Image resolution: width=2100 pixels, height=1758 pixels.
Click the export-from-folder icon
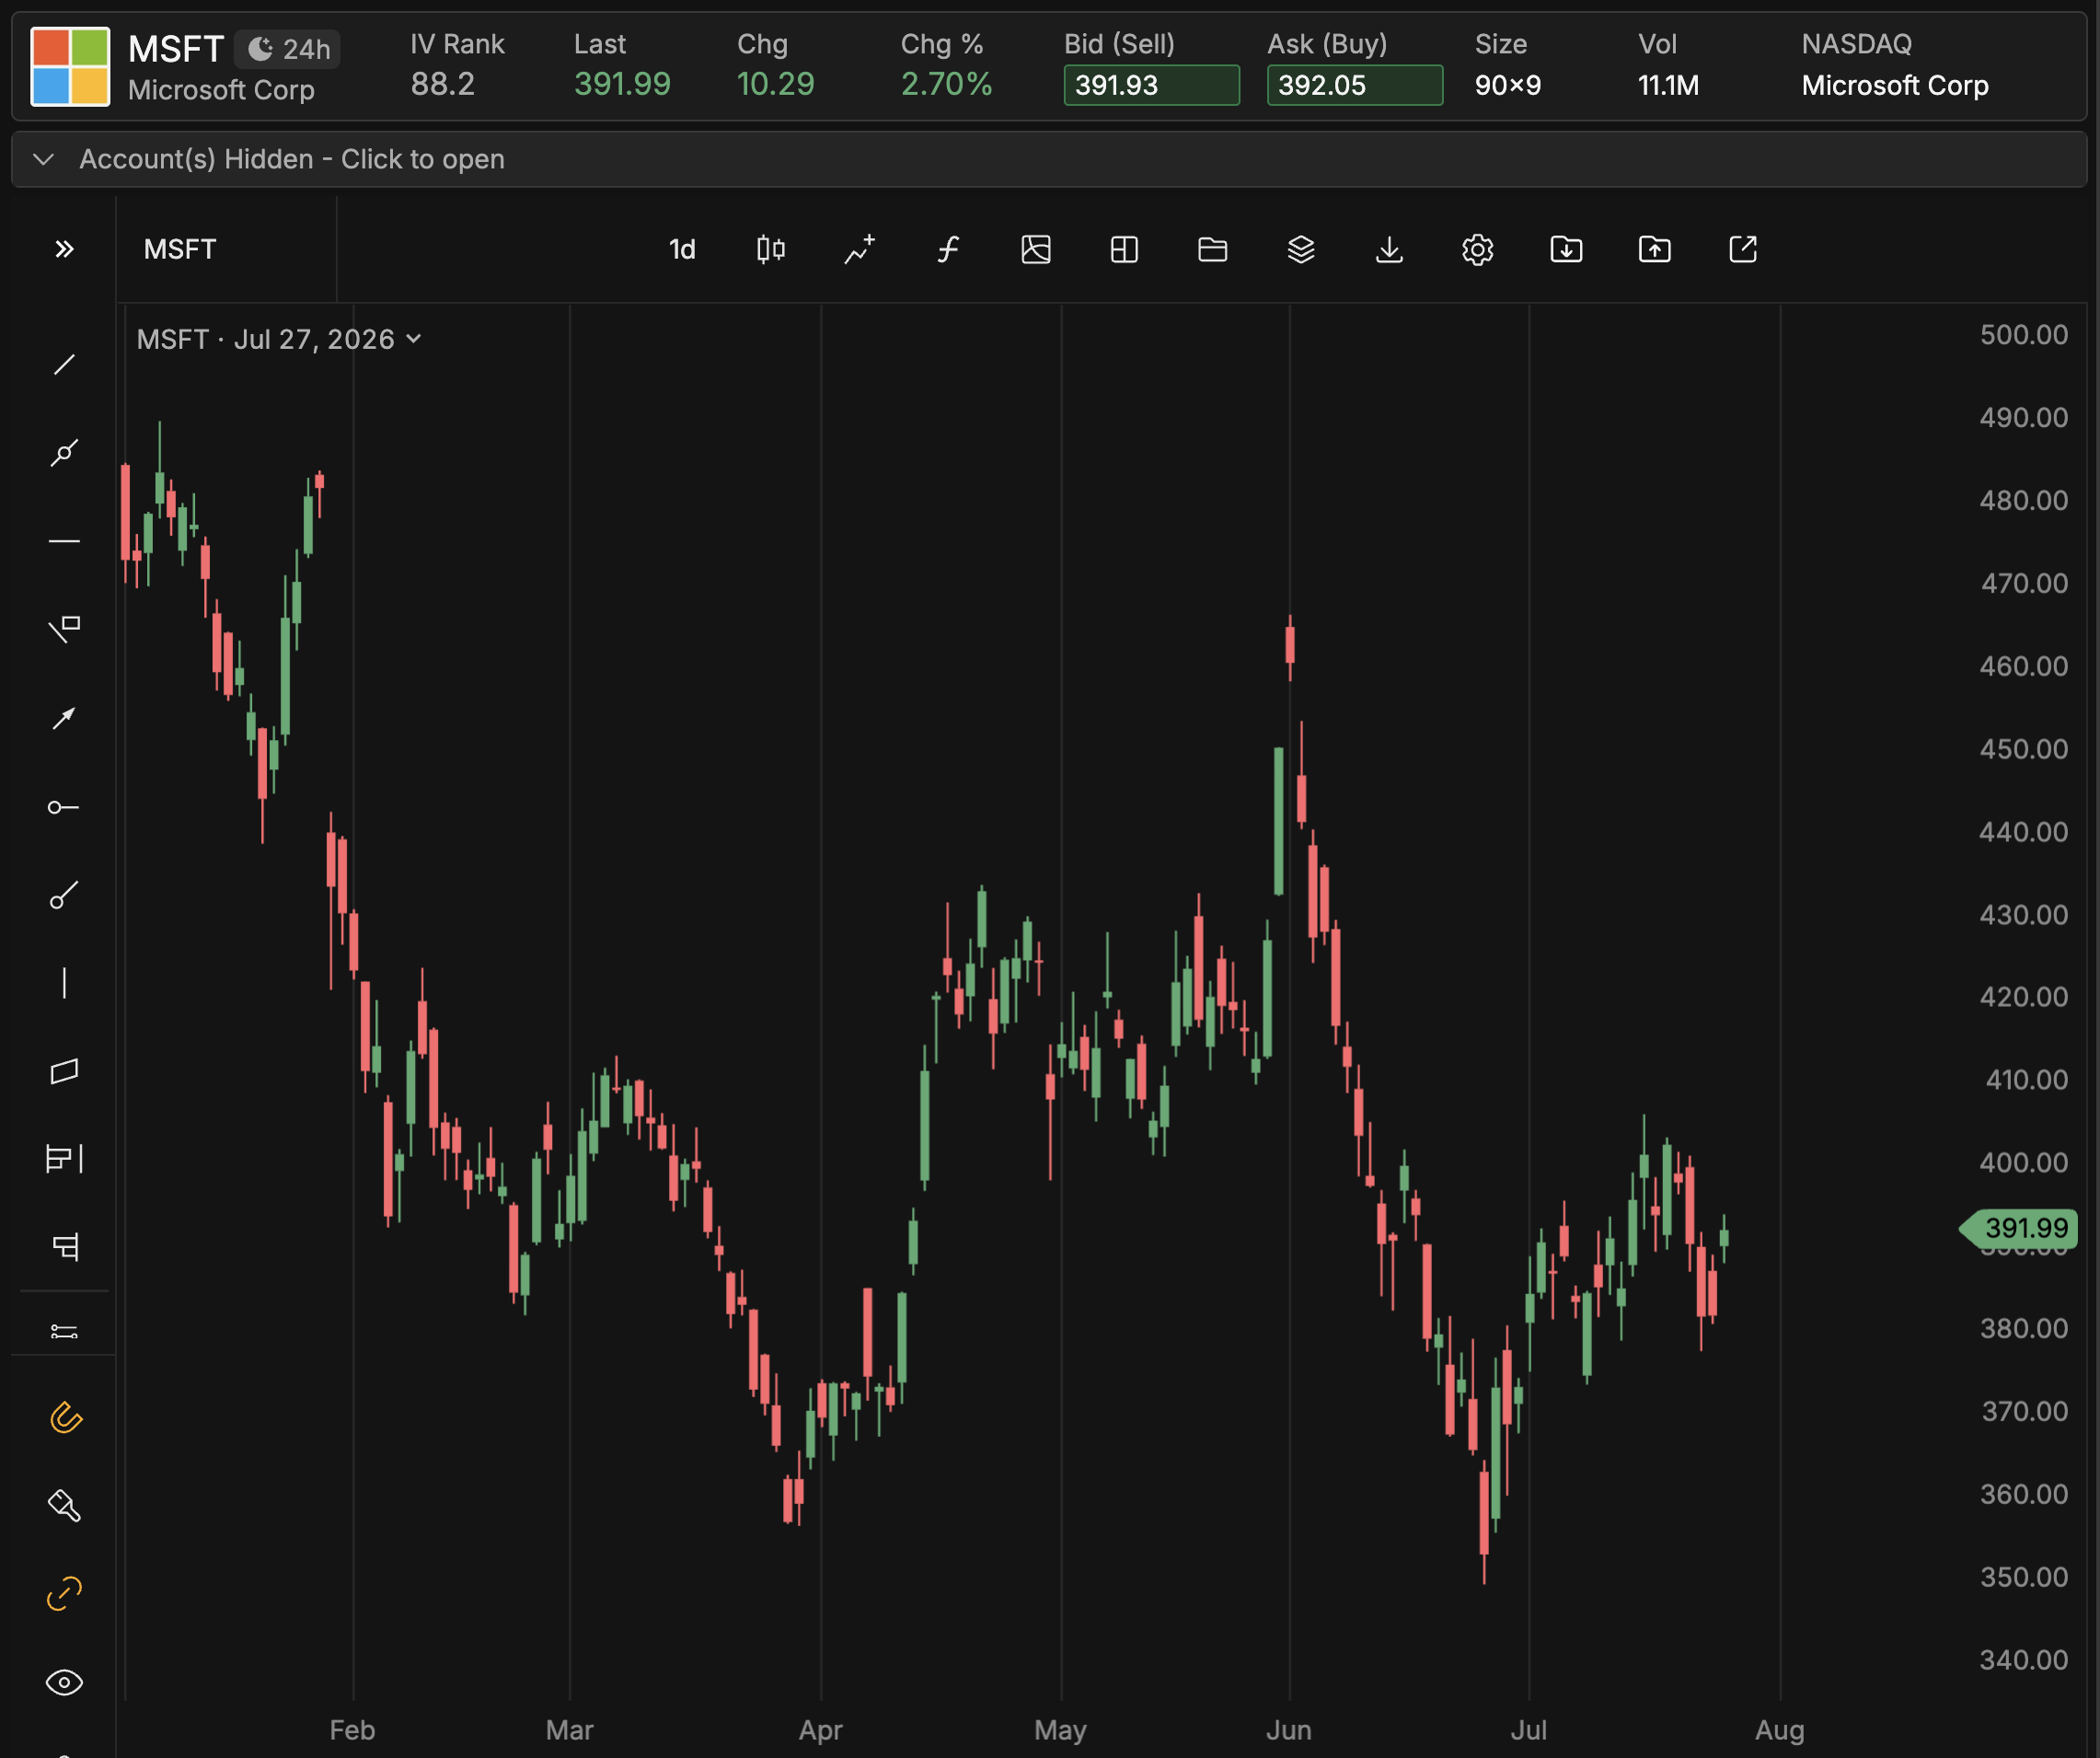coord(1654,249)
